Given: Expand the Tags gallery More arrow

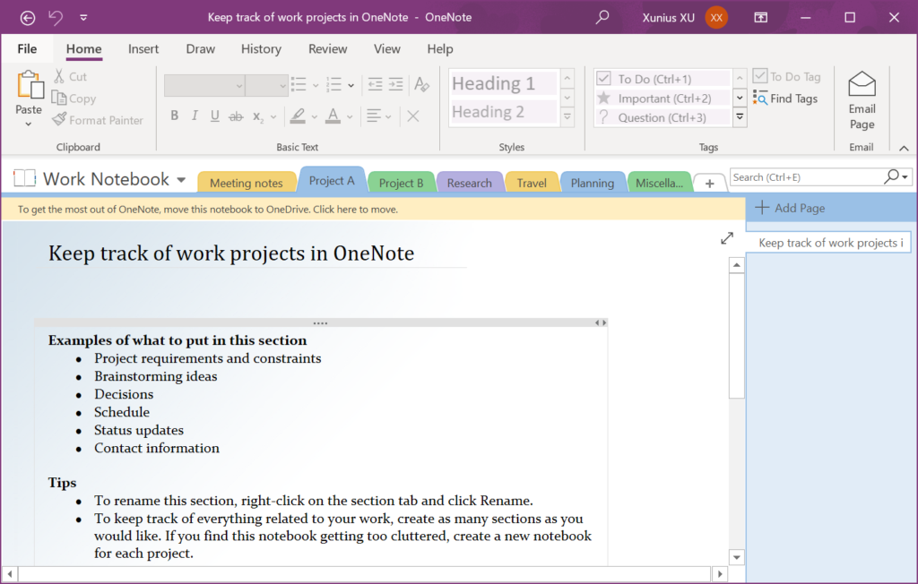Looking at the screenshot, I should 740,117.
